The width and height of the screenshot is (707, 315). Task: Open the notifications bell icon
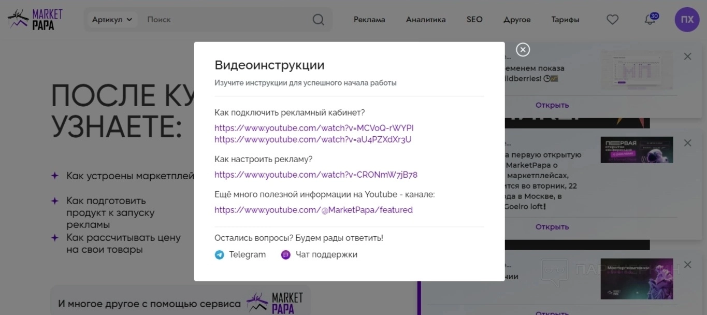[649, 20]
